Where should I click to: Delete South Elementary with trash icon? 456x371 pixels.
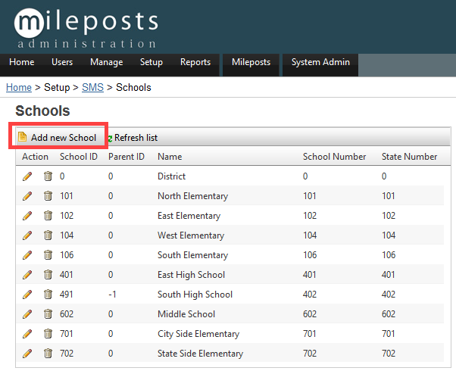click(x=48, y=255)
